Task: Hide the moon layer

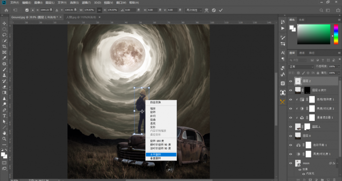Action: tap(291, 163)
